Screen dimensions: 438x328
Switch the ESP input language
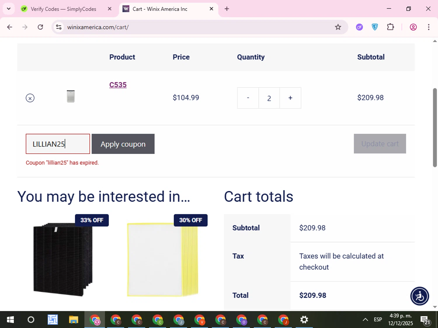pos(378,320)
